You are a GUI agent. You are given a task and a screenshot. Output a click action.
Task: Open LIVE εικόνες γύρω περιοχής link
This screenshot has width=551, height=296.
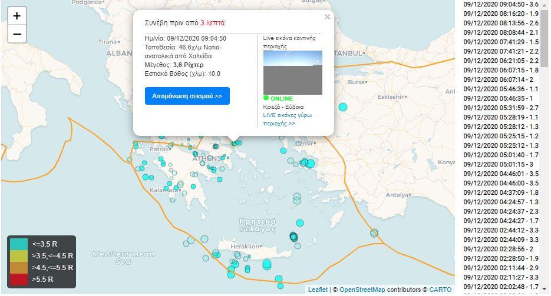click(x=288, y=119)
